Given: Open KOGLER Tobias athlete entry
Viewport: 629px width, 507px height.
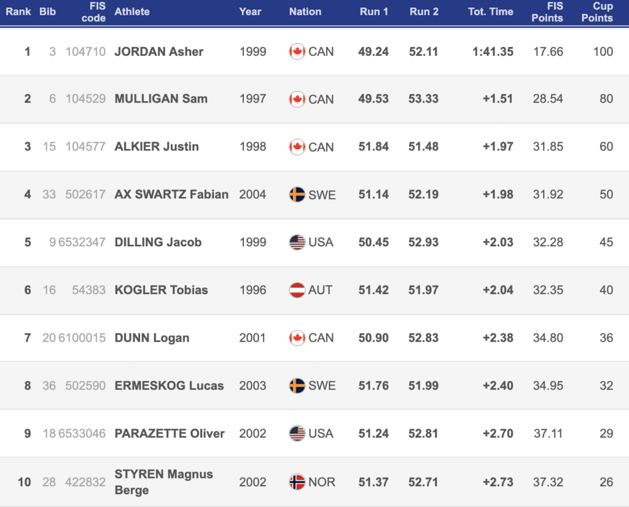Looking at the screenshot, I should [x=161, y=290].
